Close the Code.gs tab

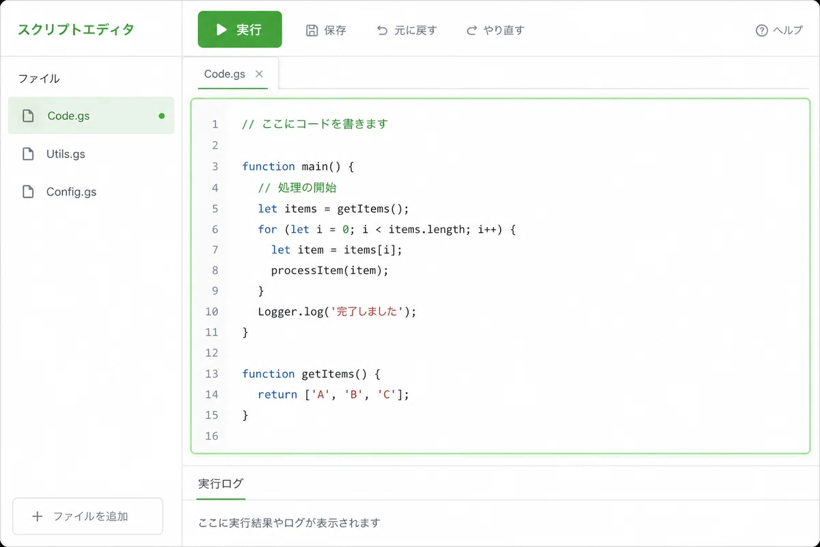pos(259,74)
